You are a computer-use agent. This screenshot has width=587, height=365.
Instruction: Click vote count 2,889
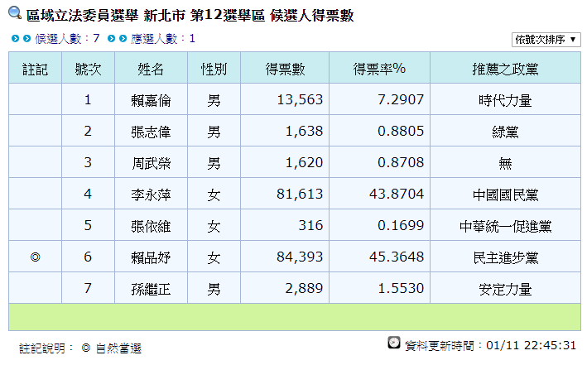(x=304, y=289)
